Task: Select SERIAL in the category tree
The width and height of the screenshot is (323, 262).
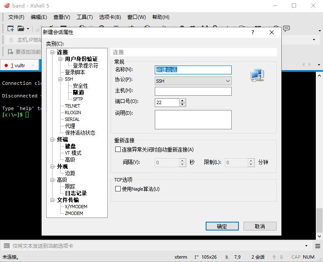Action: click(x=72, y=119)
